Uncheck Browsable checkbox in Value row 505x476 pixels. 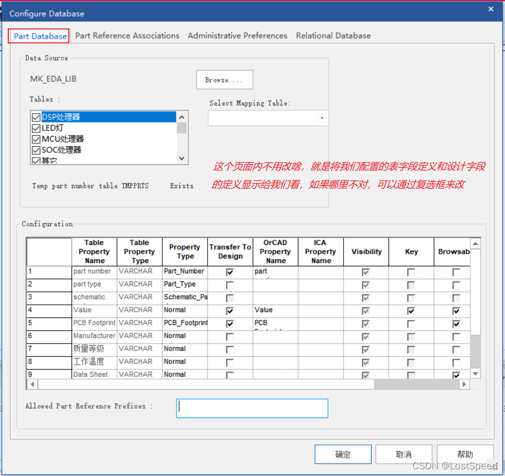pyautogui.click(x=456, y=311)
